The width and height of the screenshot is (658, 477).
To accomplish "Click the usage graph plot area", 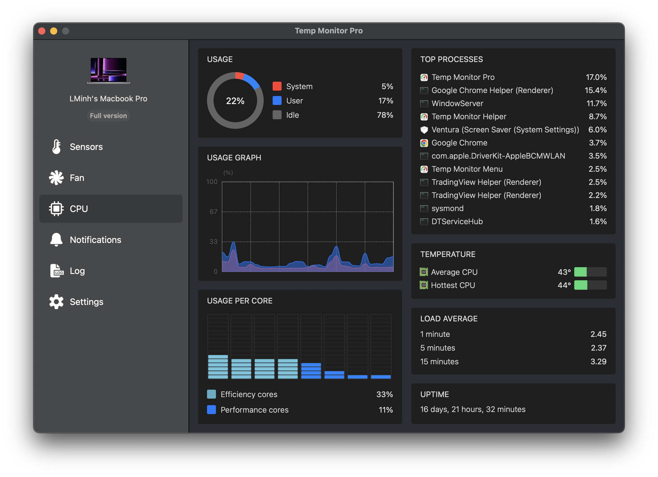I will 308,227.
